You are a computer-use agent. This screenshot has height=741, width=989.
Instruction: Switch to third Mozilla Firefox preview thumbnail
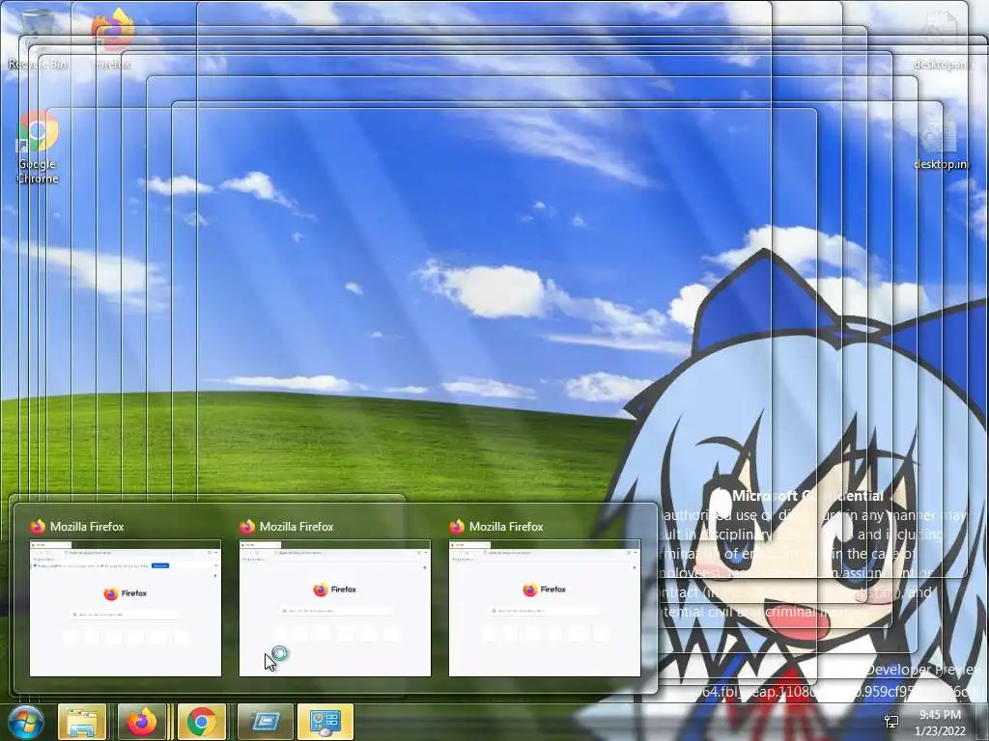coord(545,608)
